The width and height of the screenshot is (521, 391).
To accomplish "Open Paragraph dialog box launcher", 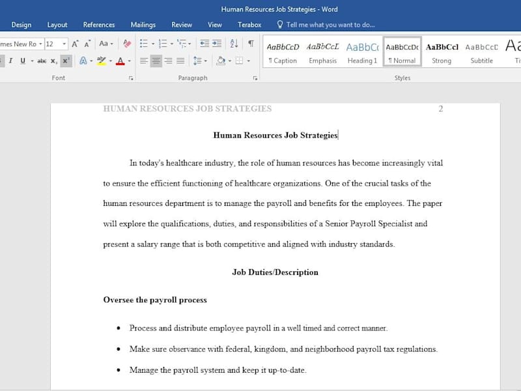I will [255, 78].
